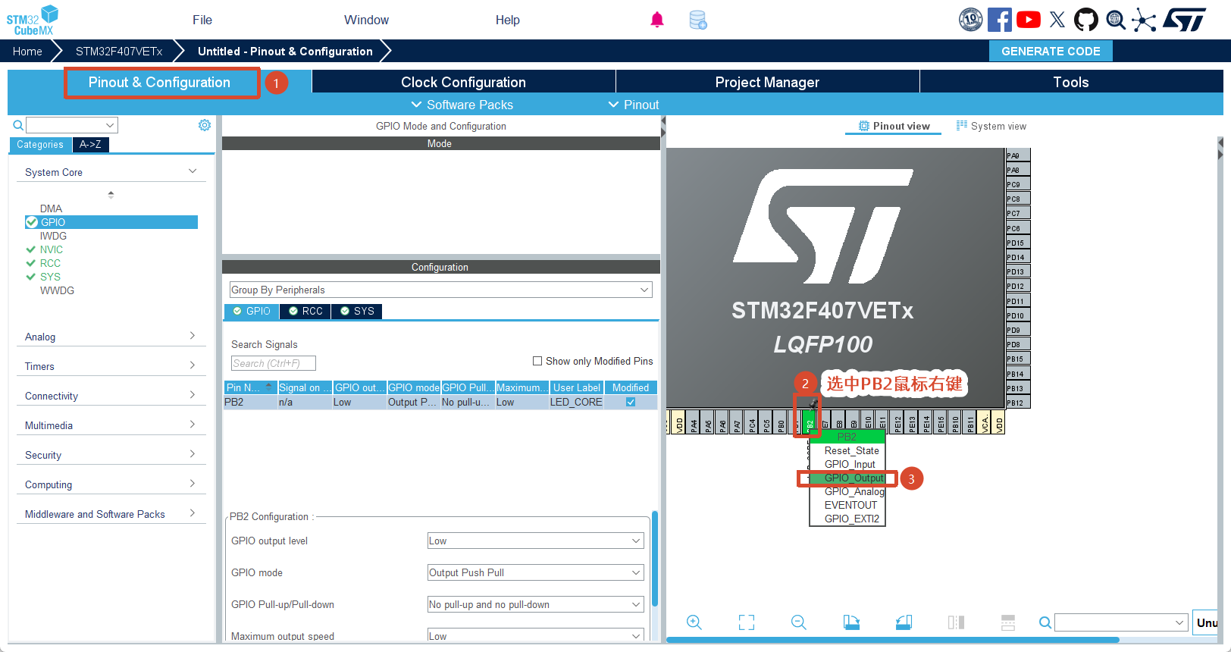Image resolution: width=1231 pixels, height=652 pixels.
Task: Open the Help menu
Action: 508,20
